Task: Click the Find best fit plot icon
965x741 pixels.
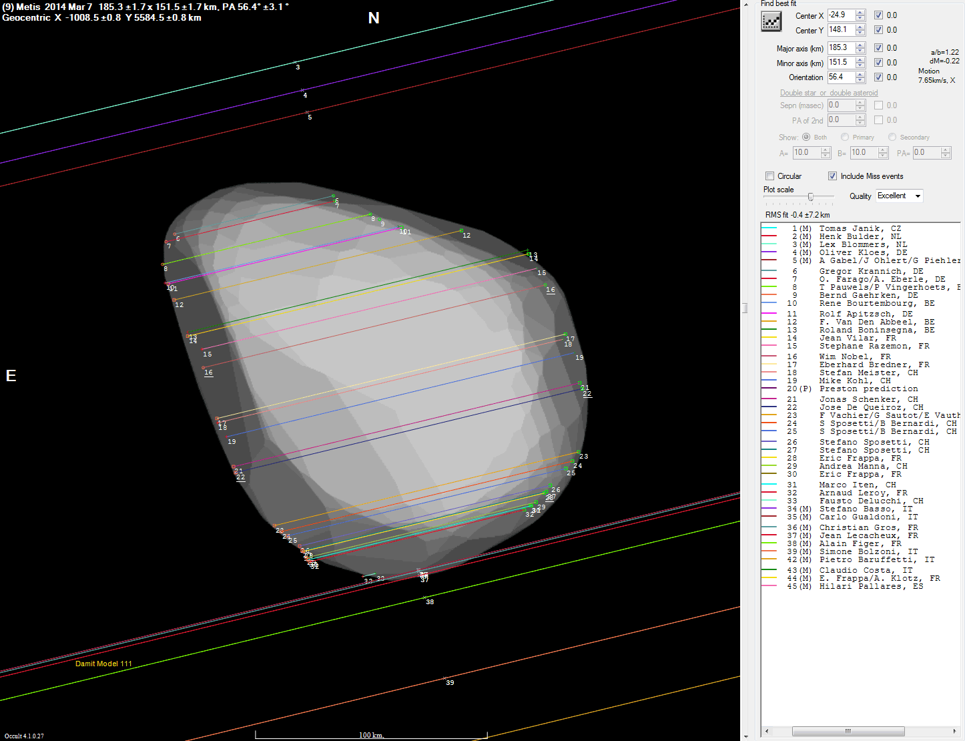Action: (x=771, y=22)
